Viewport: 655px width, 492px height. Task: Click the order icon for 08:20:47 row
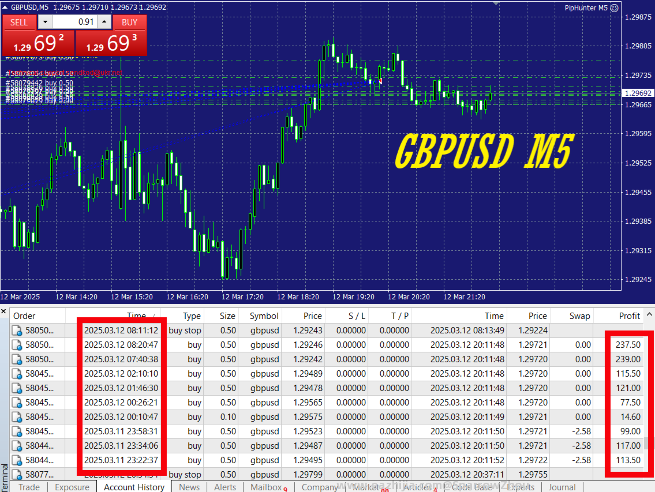[17, 345]
